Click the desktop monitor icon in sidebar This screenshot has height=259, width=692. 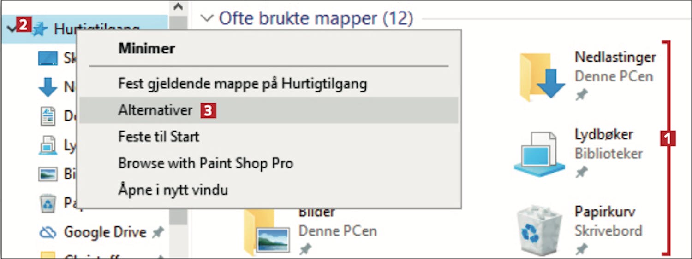click(x=48, y=58)
